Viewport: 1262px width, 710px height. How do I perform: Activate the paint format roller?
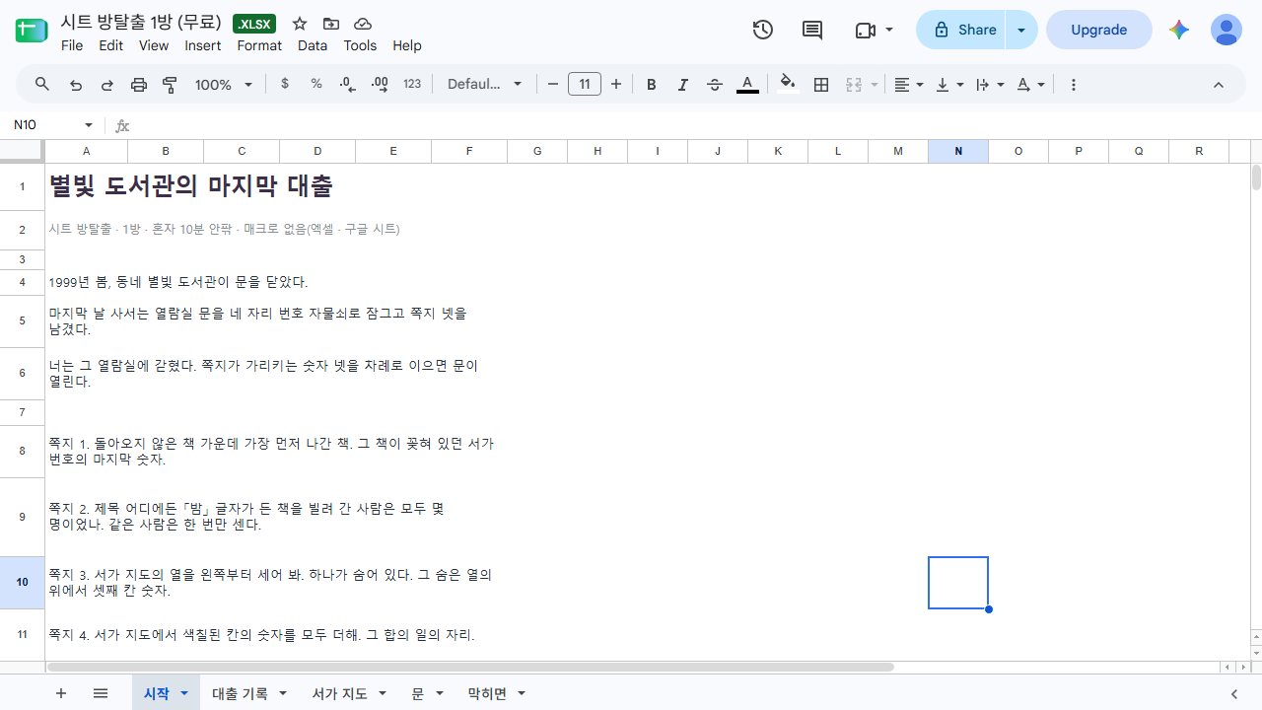(x=170, y=85)
